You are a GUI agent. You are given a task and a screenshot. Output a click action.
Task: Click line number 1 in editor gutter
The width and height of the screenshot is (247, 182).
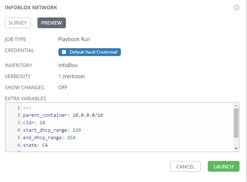coord(18,108)
